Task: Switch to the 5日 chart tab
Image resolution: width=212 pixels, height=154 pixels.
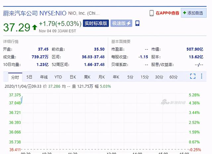Action: (x=29, y=77)
